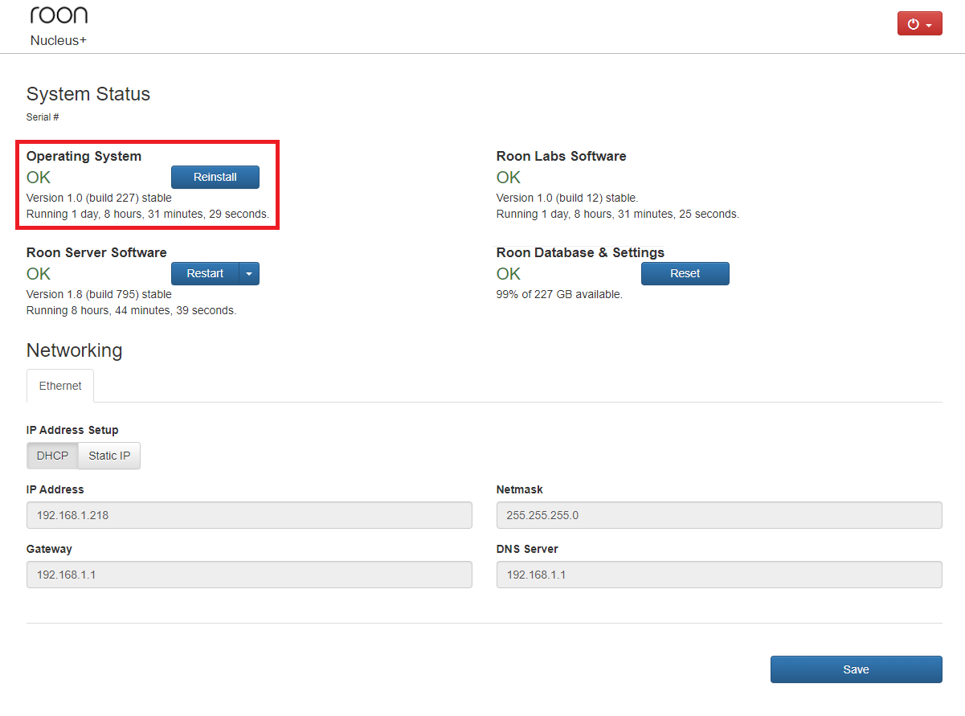Click the Reinstall button for Operating System

(x=215, y=177)
